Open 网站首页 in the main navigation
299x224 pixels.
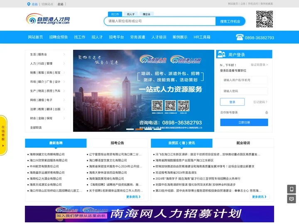[x=35, y=37]
